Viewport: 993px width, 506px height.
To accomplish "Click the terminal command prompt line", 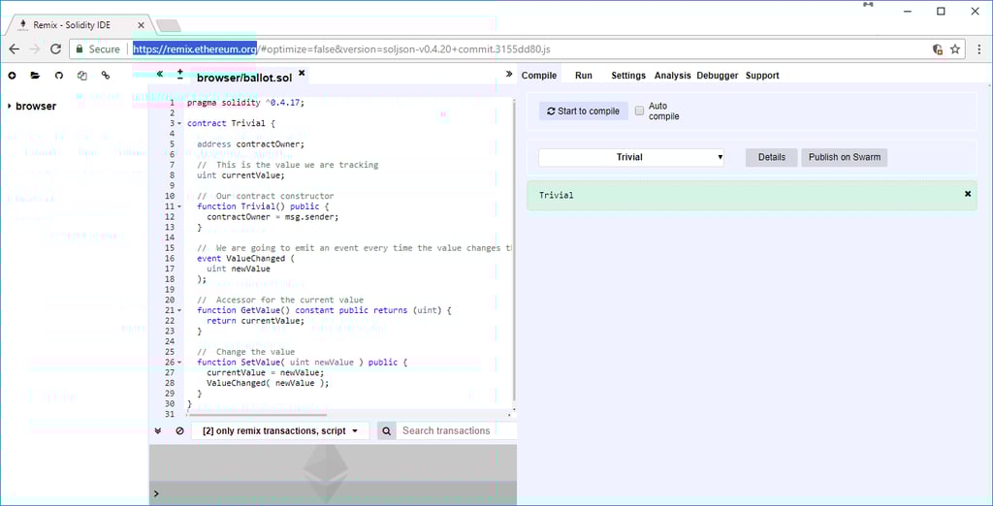I will coord(333,493).
